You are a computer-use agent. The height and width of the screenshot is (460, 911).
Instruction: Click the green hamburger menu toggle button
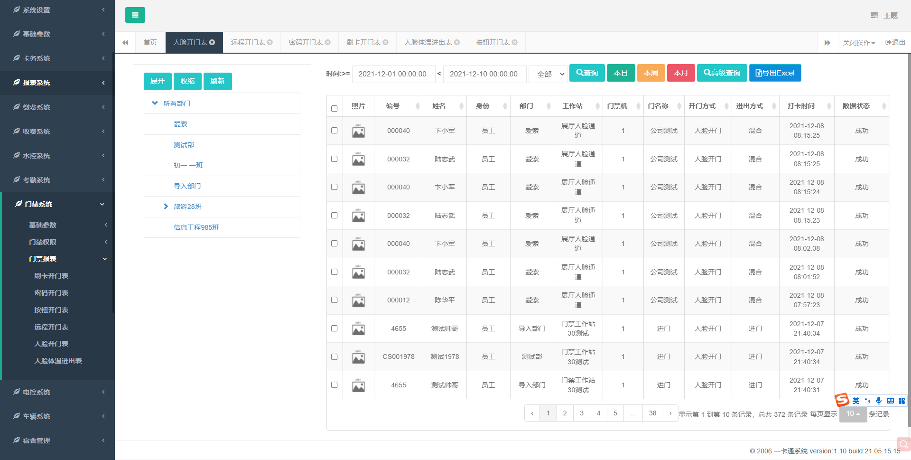pos(135,15)
